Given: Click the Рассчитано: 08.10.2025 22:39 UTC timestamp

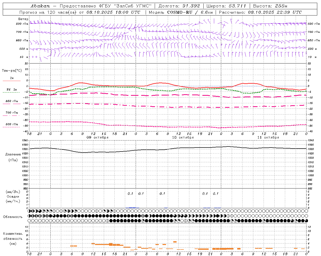Looking at the screenshot, I should point(260,12).
